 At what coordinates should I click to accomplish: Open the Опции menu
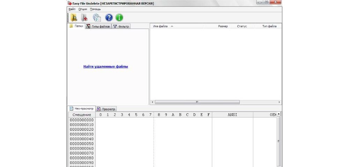pyautogui.click(x=83, y=9)
